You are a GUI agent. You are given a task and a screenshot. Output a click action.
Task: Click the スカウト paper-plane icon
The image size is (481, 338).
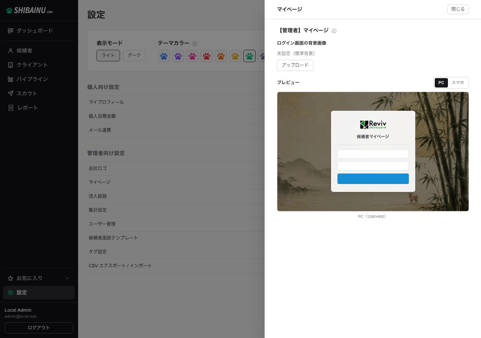point(11,93)
